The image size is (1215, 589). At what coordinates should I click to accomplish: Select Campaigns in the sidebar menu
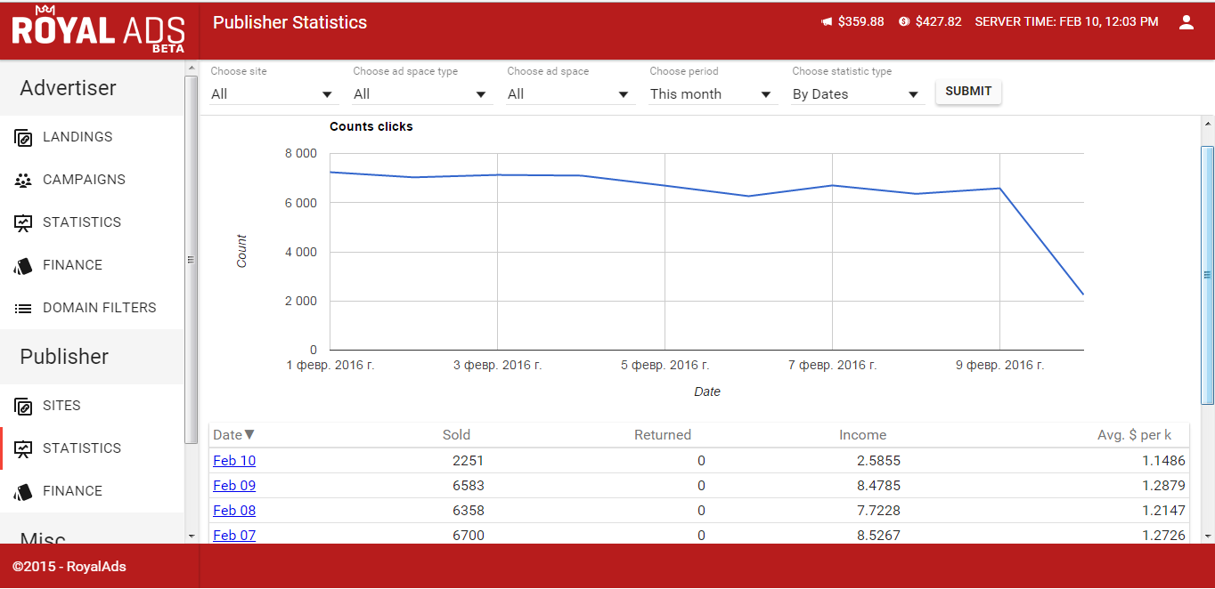coord(84,180)
